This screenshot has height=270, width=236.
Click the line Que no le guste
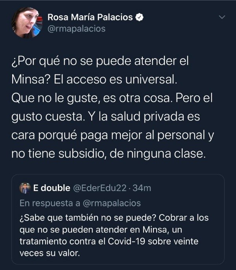click(112, 98)
